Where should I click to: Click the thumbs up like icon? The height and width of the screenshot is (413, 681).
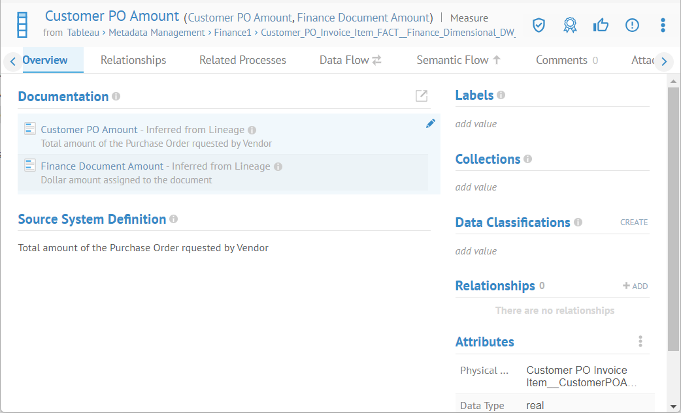(x=601, y=25)
